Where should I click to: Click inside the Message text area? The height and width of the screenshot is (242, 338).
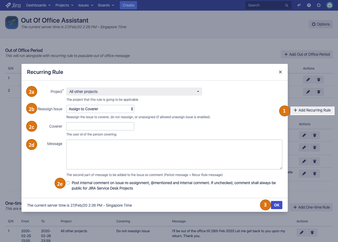[174, 154]
